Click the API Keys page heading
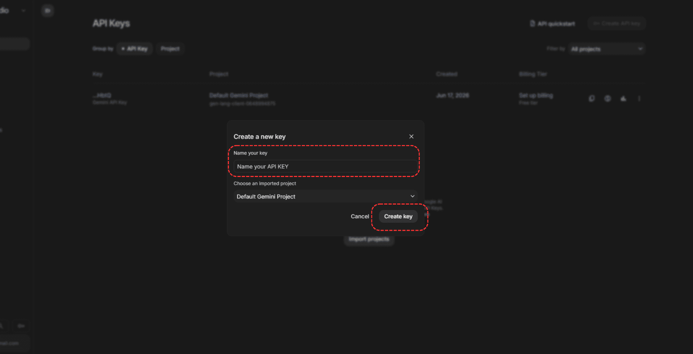 coord(111,23)
